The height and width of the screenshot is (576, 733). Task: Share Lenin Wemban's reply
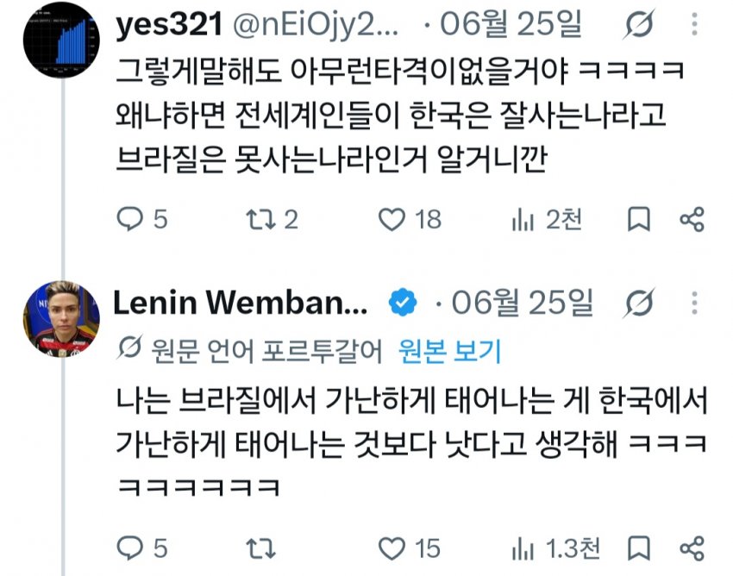click(x=692, y=548)
